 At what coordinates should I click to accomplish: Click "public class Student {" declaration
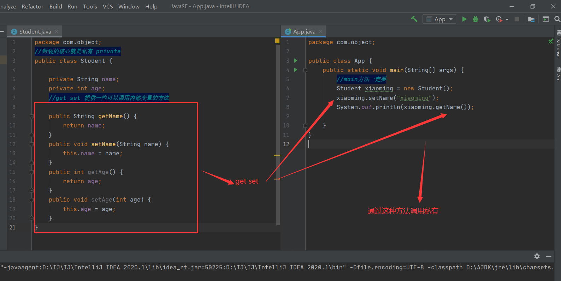pyautogui.click(x=73, y=61)
